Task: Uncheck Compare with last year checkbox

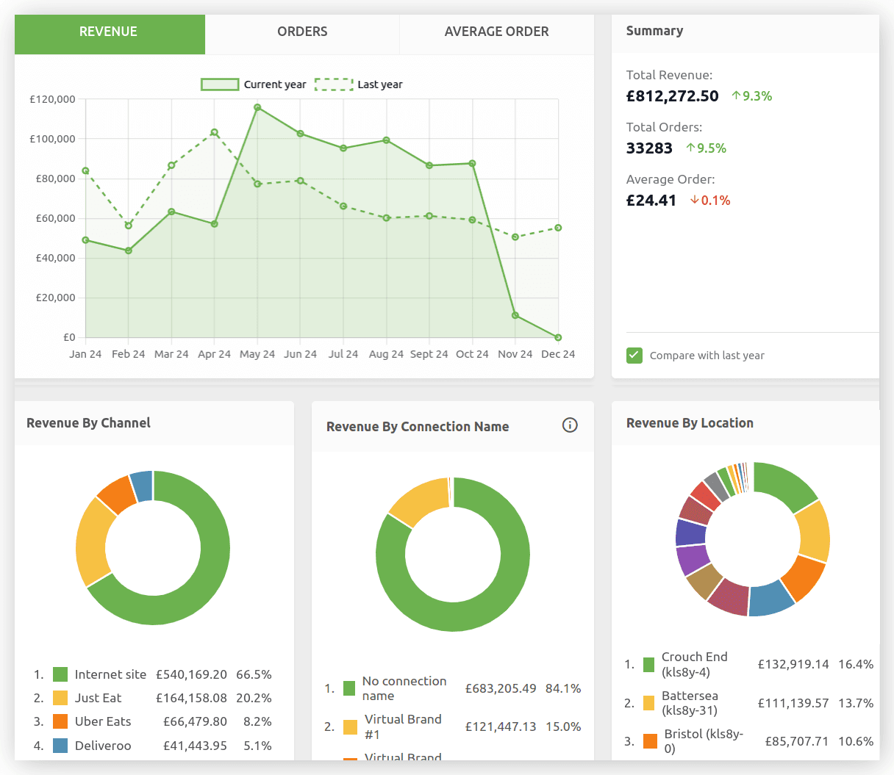Action: click(x=634, y=356)
